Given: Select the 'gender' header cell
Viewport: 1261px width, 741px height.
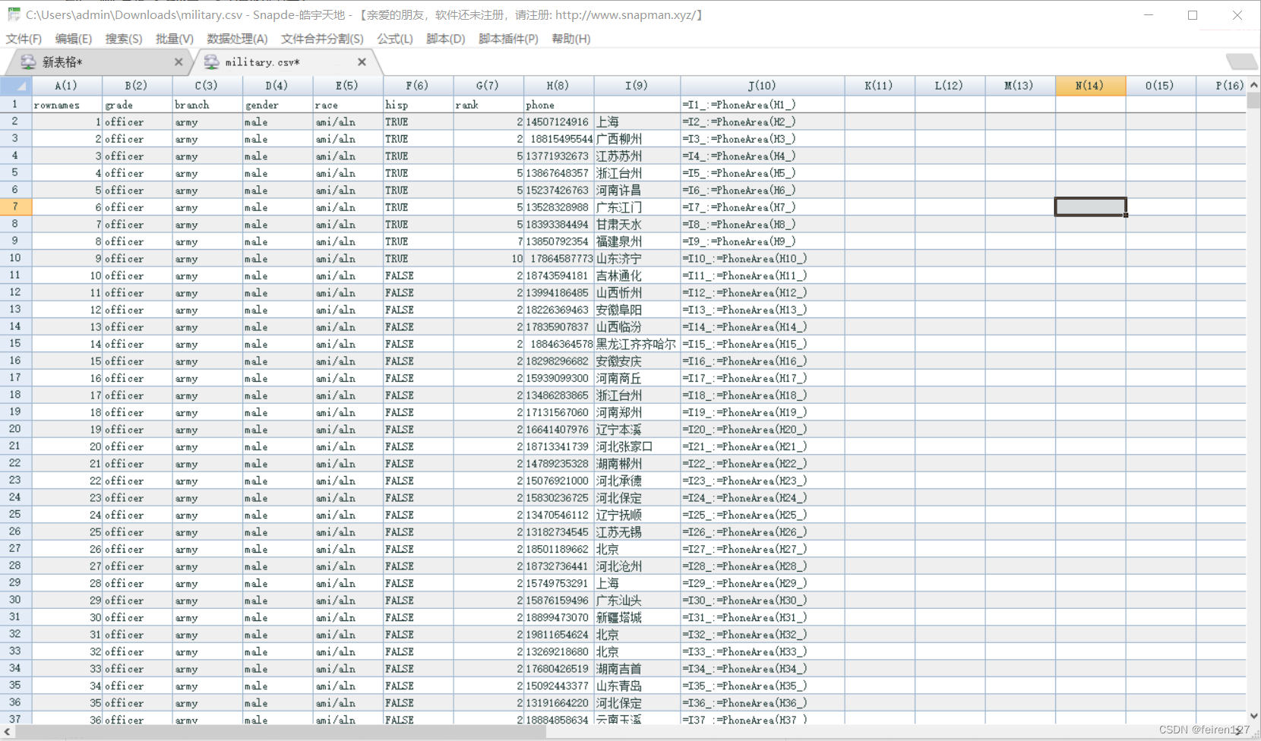Looking at the screenshot, I should pos(277,105).
